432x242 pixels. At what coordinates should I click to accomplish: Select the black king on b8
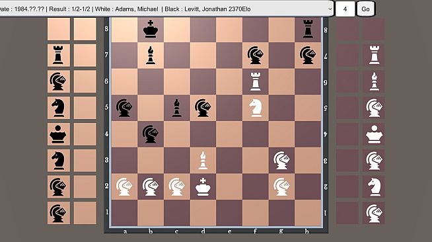pos(151,29)
